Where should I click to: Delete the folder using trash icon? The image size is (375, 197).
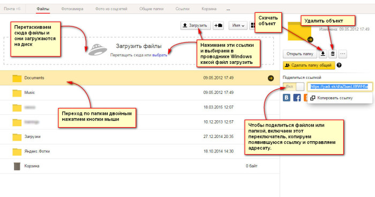point(333,54)
